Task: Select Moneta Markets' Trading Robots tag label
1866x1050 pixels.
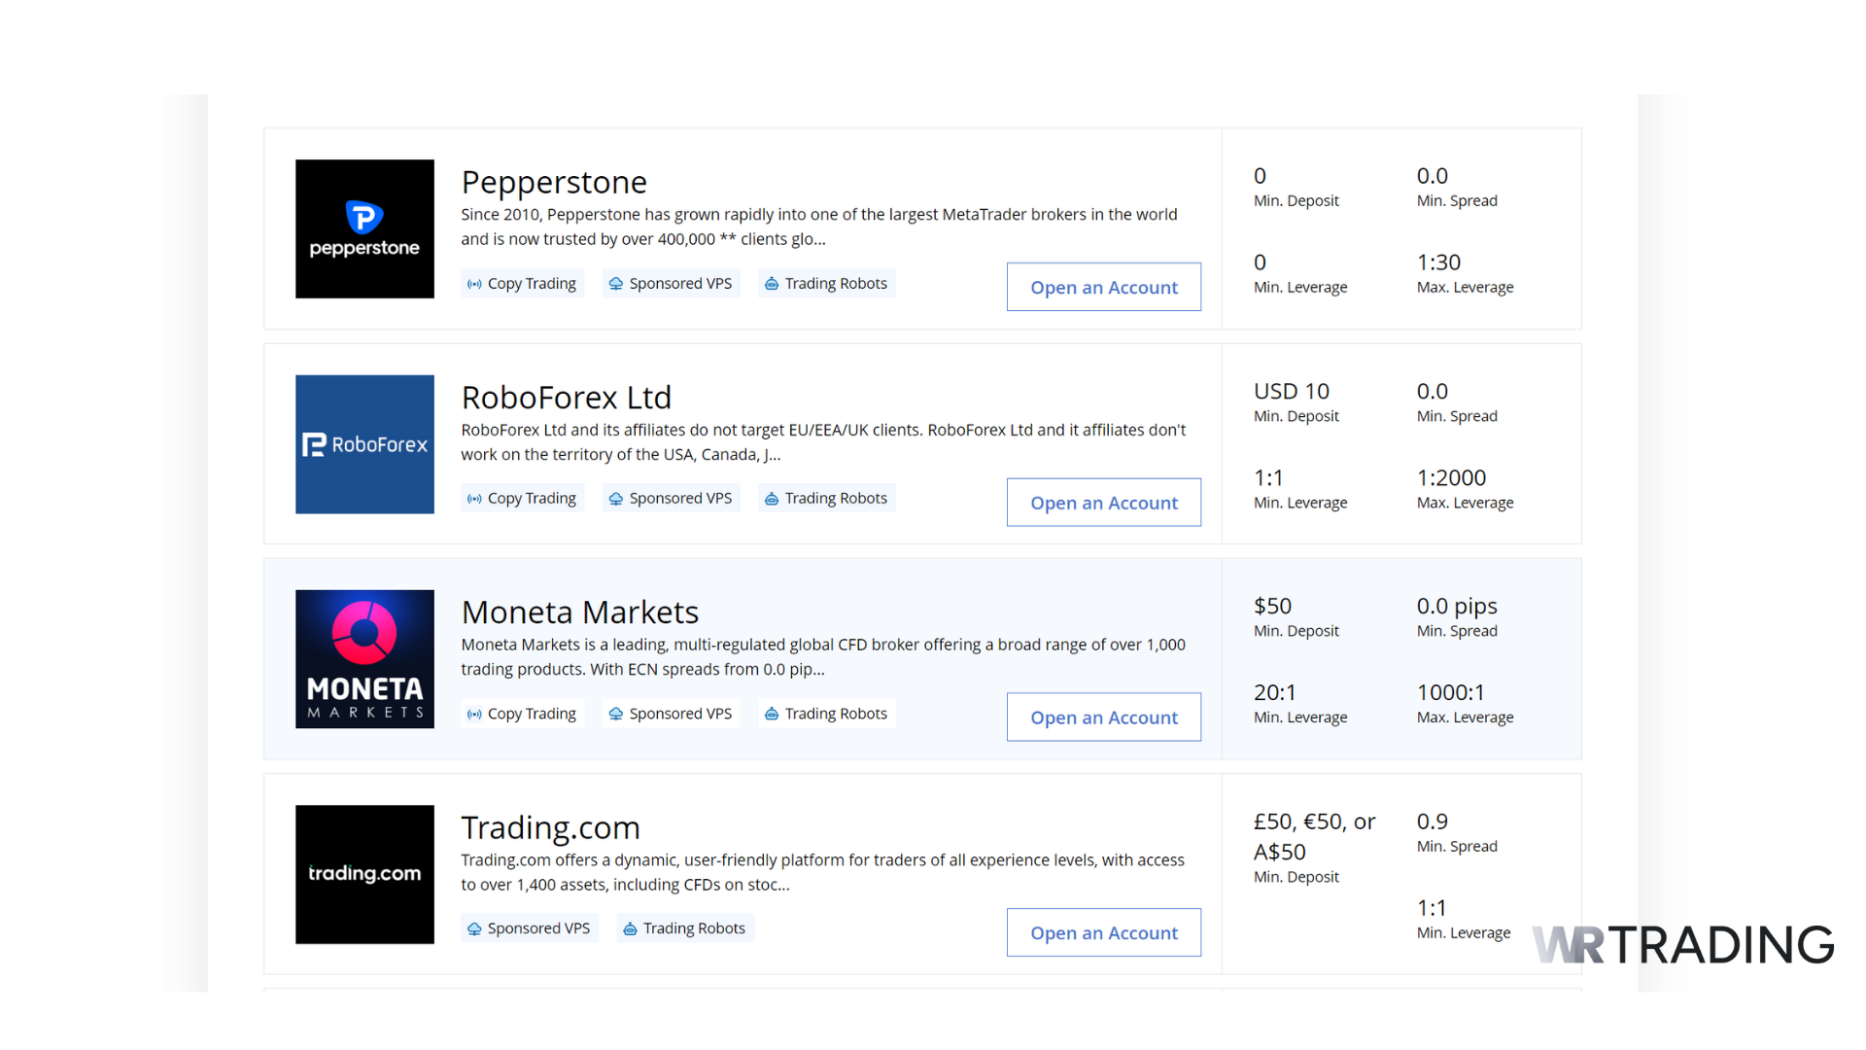Action: click(836, 714)
